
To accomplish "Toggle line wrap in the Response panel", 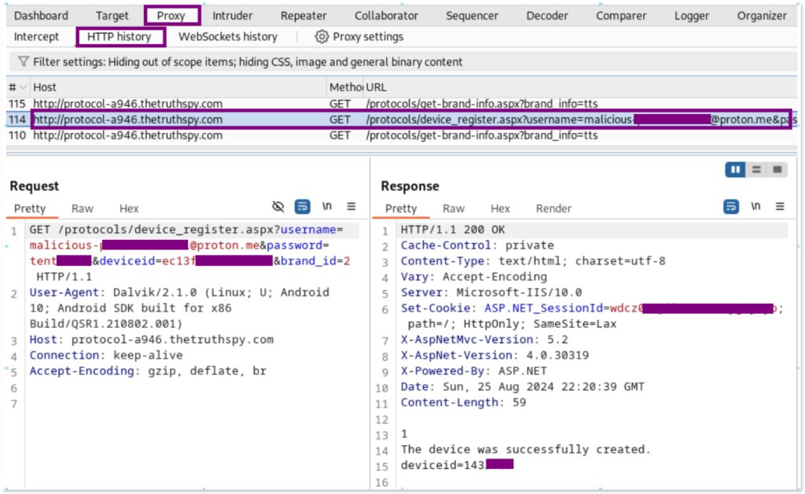I will point(730,207).
